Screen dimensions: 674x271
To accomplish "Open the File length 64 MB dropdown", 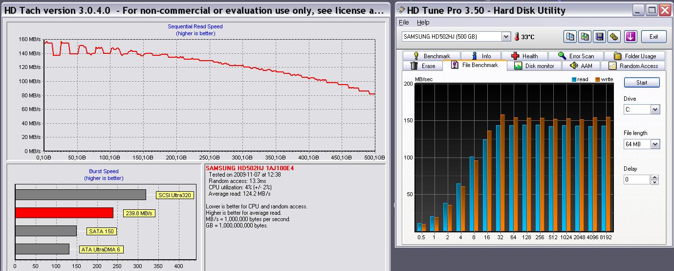I will (655, 144).
